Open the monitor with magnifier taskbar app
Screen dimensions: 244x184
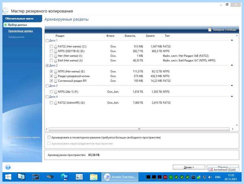tap(21, 177)
